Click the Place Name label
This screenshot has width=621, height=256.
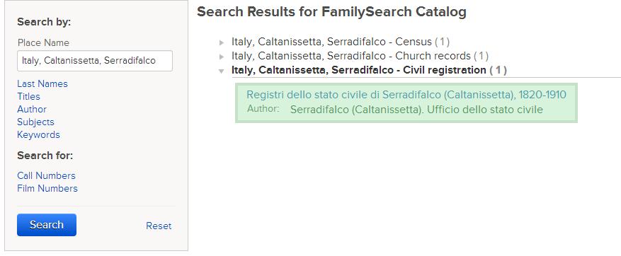(x=43, y=42)
